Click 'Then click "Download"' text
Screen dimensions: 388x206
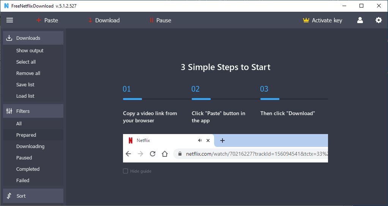(x=287, y=113)
